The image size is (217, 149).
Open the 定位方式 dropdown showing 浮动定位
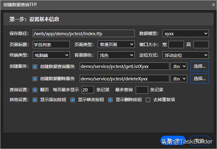tap(185, 55)
